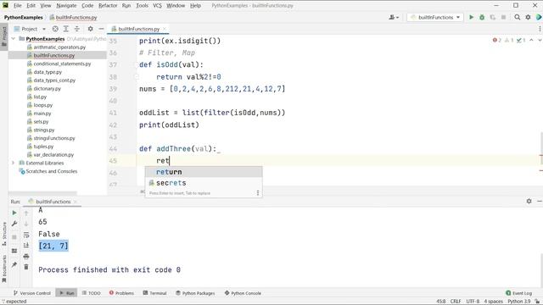The width and height of the screenshot is (543, 305).
Task: Open the Window menu
Action: coord(176,6)
